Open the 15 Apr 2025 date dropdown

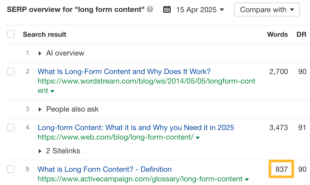200,10
